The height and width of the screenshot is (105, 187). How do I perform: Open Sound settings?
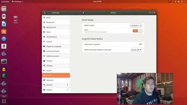point(56,71)
